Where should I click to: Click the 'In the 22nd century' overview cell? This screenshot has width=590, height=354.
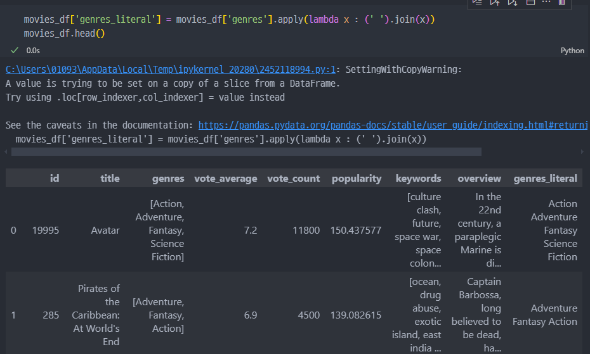478,231
